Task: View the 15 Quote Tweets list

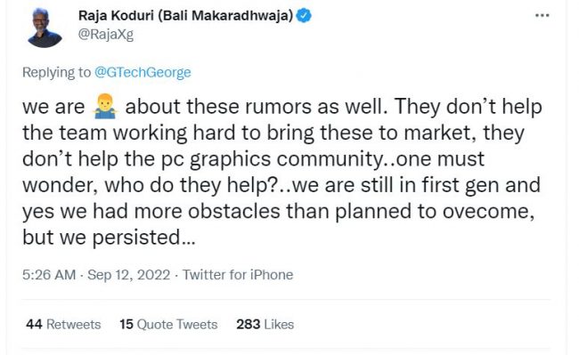Action: (x=168, y=325)
